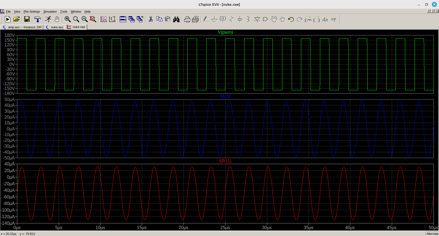
Task: Open the Tools menu
Action: pyautogui.click(x=64, y=12)
